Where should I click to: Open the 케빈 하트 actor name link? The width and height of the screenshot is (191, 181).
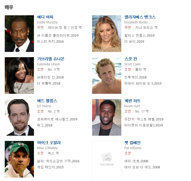[x=133, y=101]
